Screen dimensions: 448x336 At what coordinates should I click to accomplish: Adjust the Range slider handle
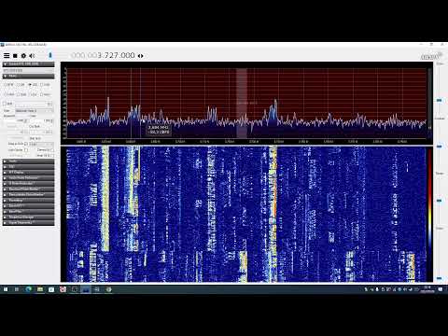click(x=439, y=201)
